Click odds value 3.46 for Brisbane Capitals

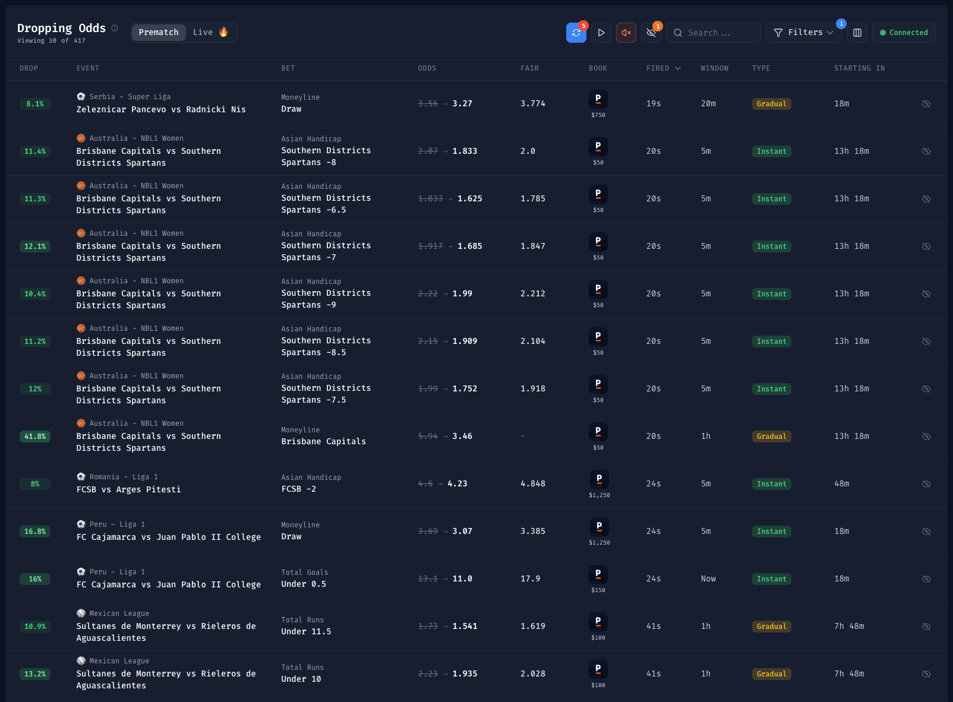[462, 437]
